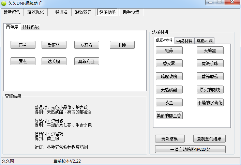241x165 pixels.
Task: Go to the 助手设置 tab
Action: 131,12
